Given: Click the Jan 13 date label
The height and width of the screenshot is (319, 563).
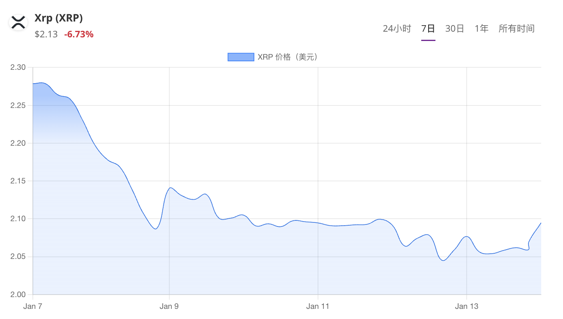Looking at the screenshot, I should pyautogui.click(x=466, y=306).
